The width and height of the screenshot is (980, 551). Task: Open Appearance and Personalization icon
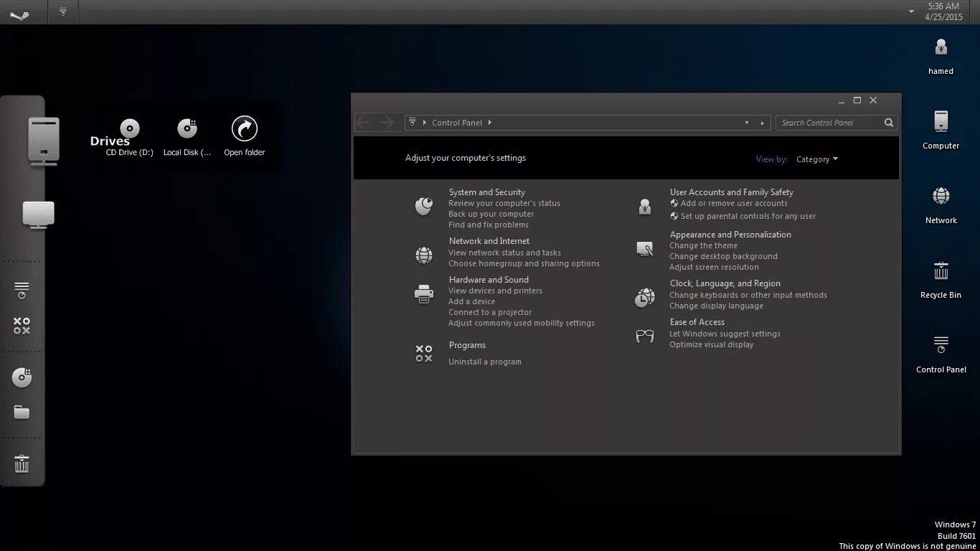pyautogui.click(x=645, y=249)
